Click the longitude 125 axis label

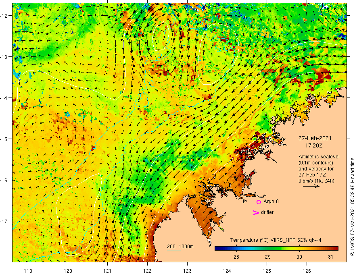click(x=267, y=271)
